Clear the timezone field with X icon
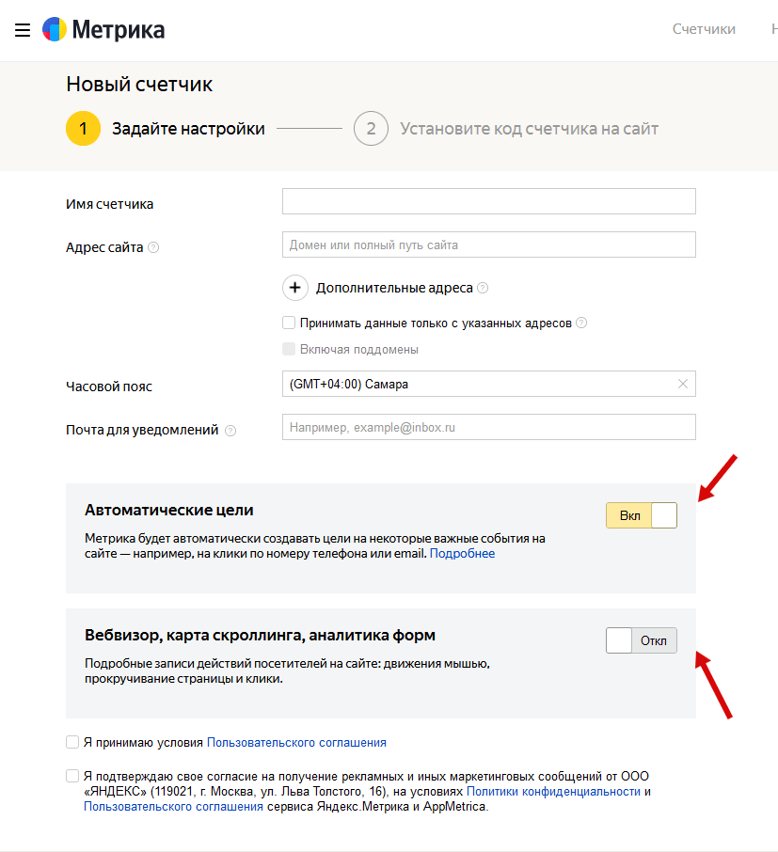778x852 pixels. coord(683,384)
